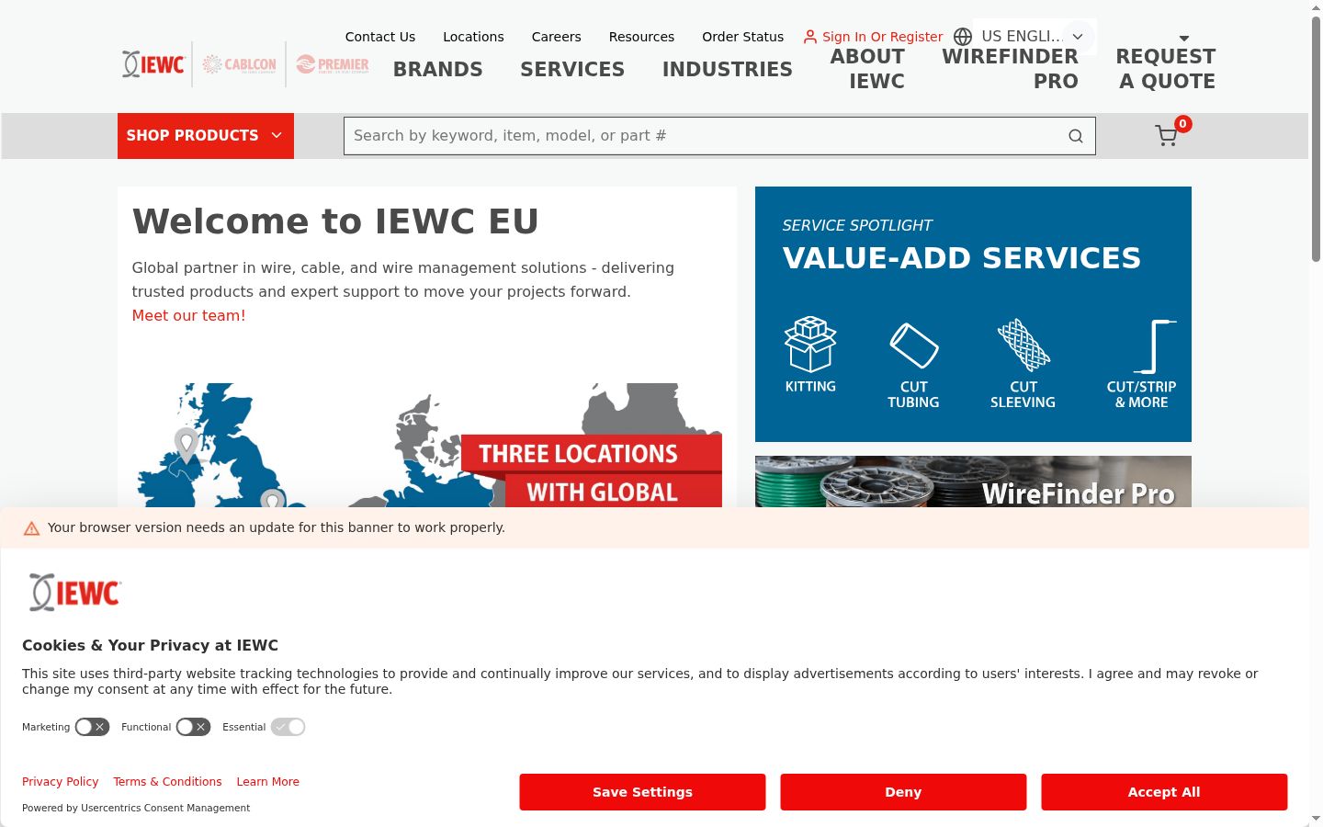
Task: Expand the Shop Products dropdown
Action: [206, 136]
